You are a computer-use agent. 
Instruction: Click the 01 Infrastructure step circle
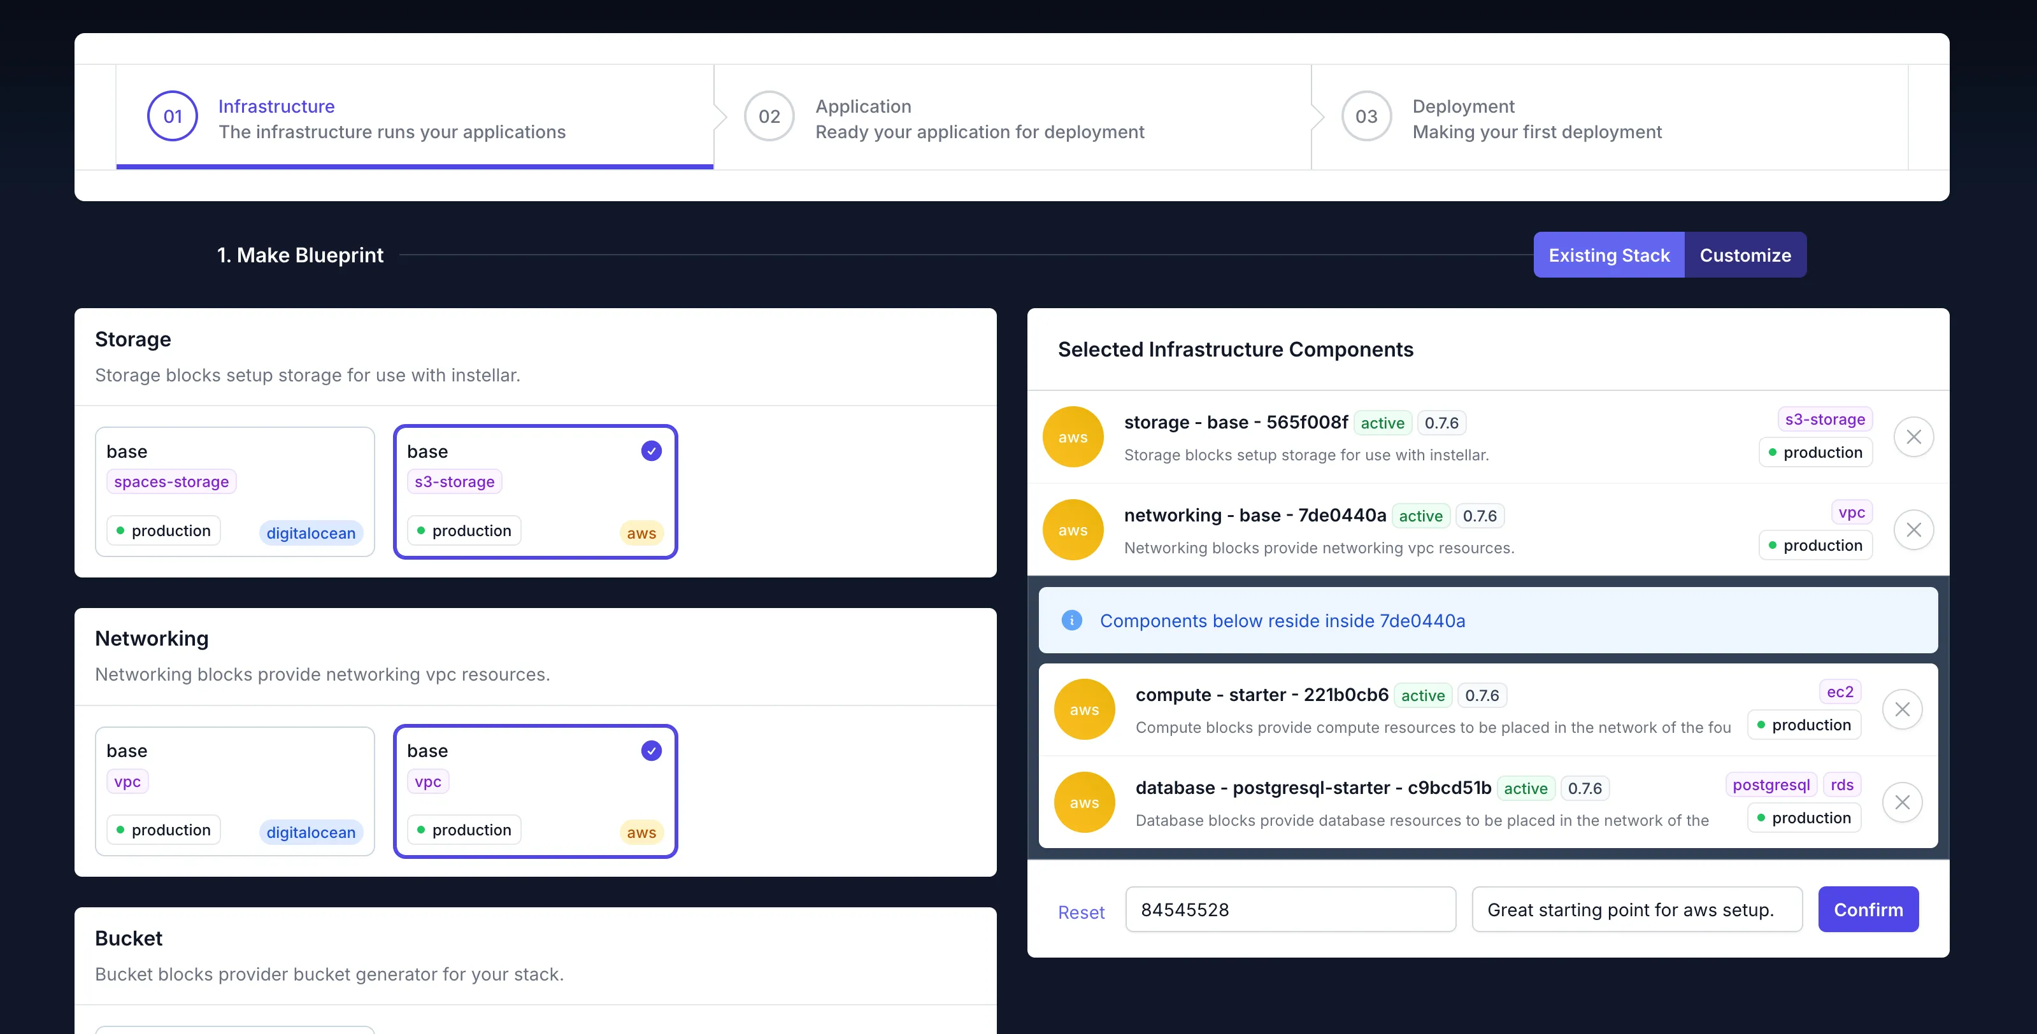click(x=173, y=117)
